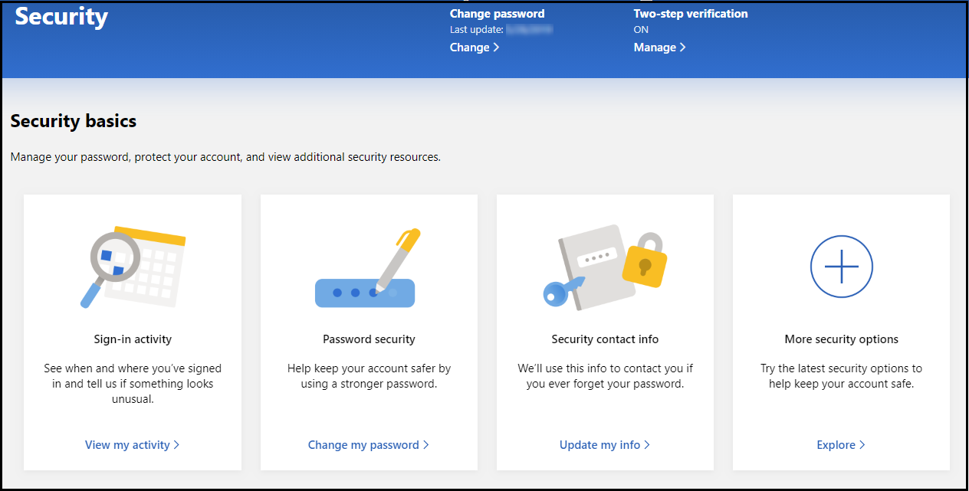Click the 'See when and where you've signed in' text

[x=133, y=384]
